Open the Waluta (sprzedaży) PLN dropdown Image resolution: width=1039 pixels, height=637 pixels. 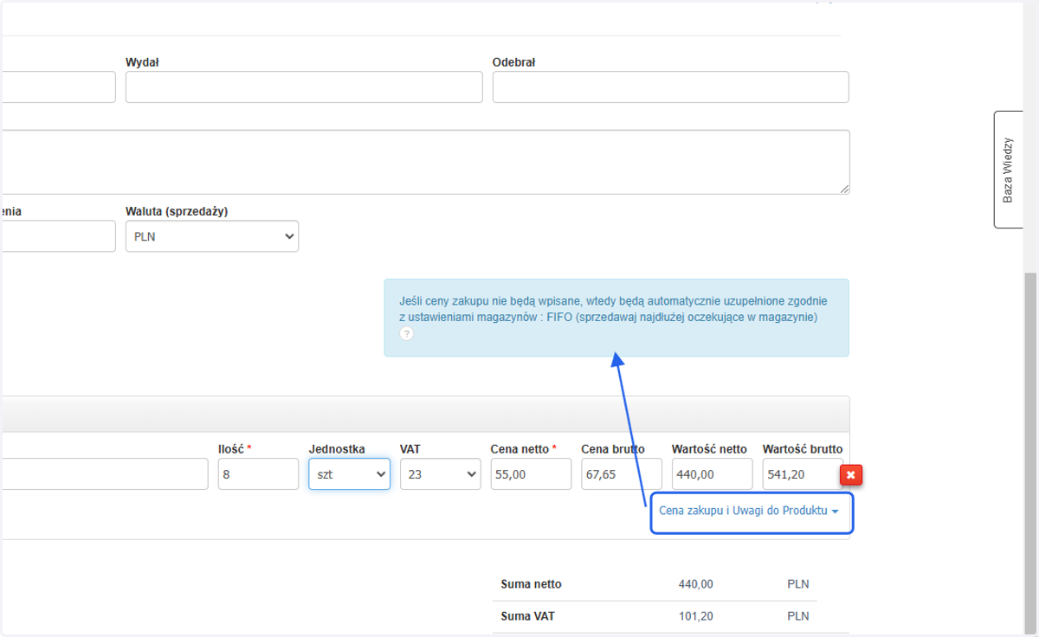click(212, 236)
